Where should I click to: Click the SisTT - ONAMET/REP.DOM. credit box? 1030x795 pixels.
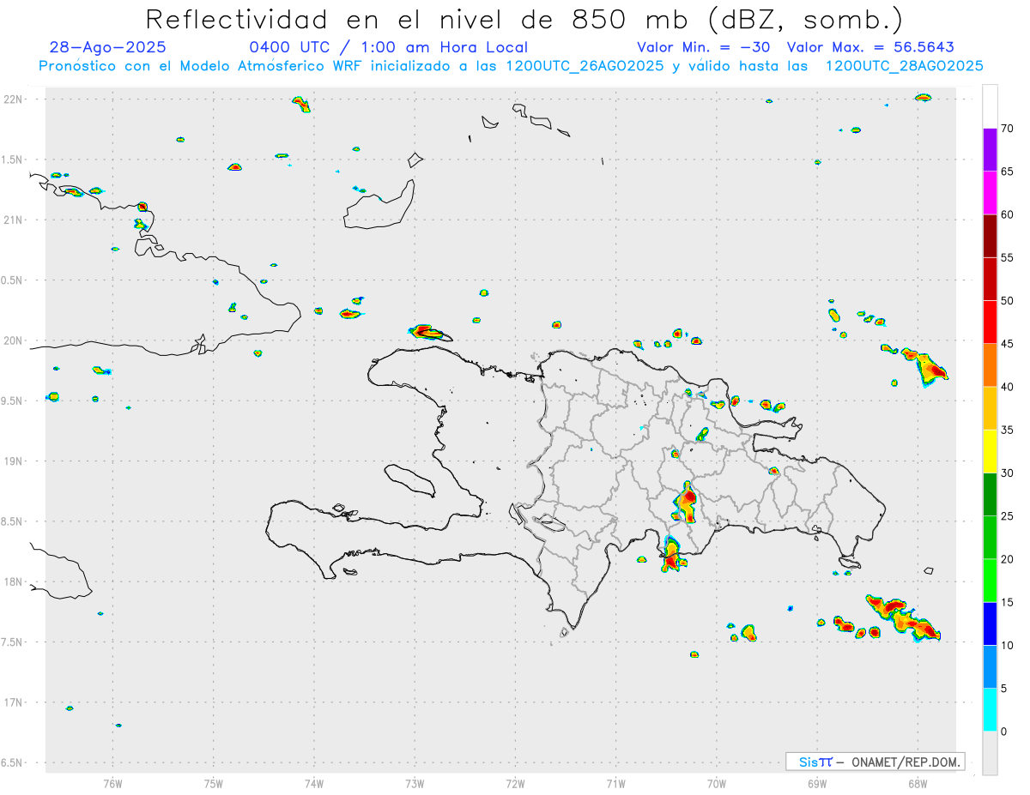pos(875,762)
